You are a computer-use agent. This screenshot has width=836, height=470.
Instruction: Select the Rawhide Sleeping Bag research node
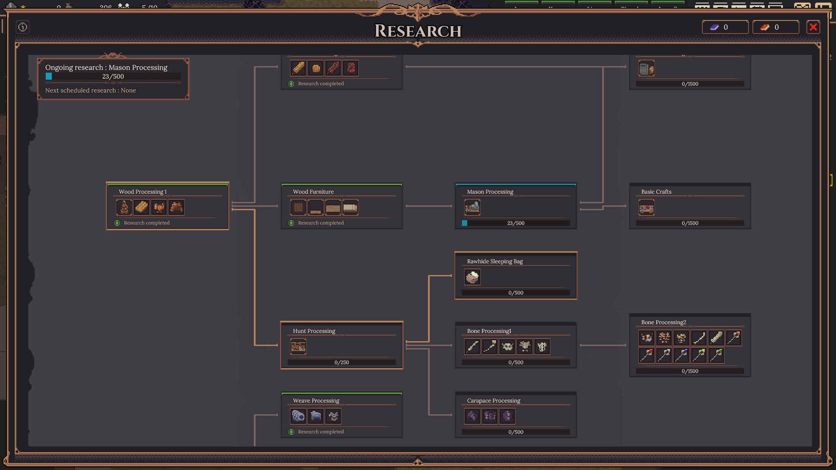point(516,261)
